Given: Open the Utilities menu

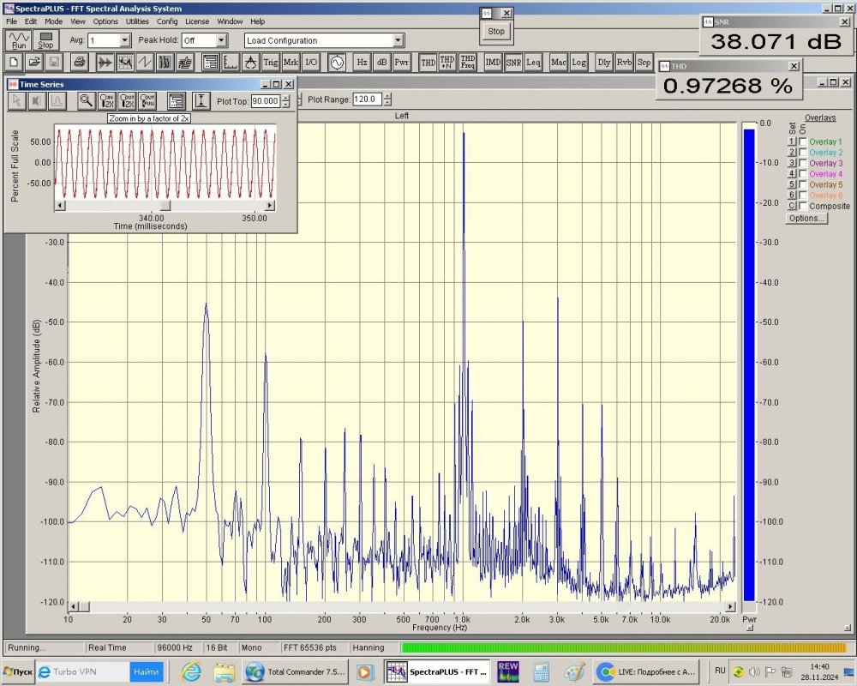Looking at the screenshot, I should [136, 21].
